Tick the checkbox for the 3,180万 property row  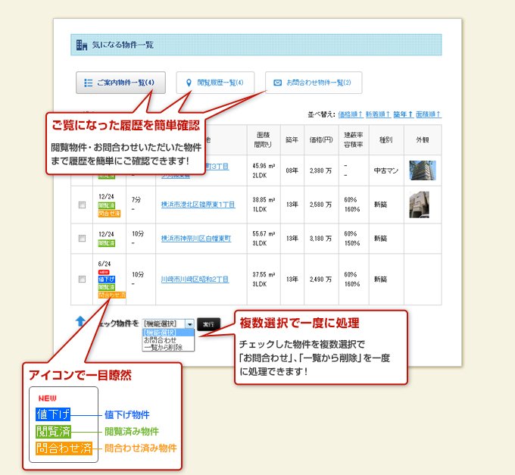tap(82, 239)
